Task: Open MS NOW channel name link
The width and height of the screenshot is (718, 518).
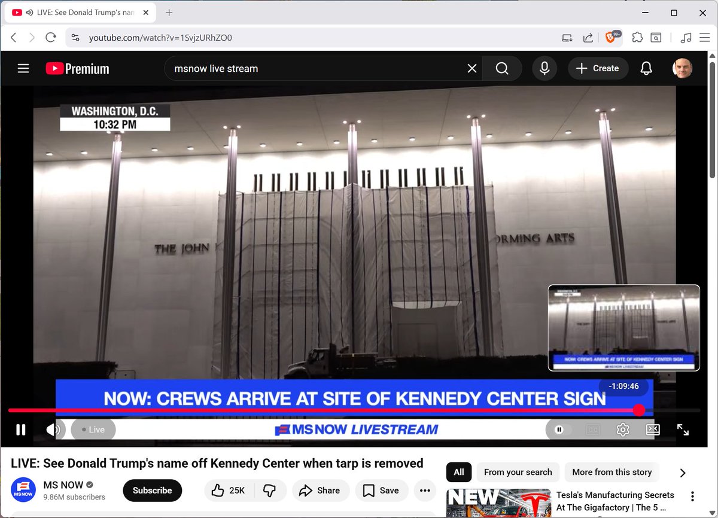Action: (x=64, y=485)
